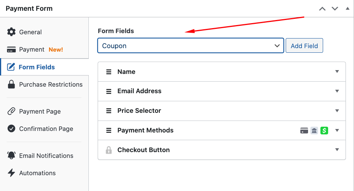Viewport: 354px width, 191px height.
Task: Click the Confirmation Page checkmark icon
Action: tap(12, 129)
